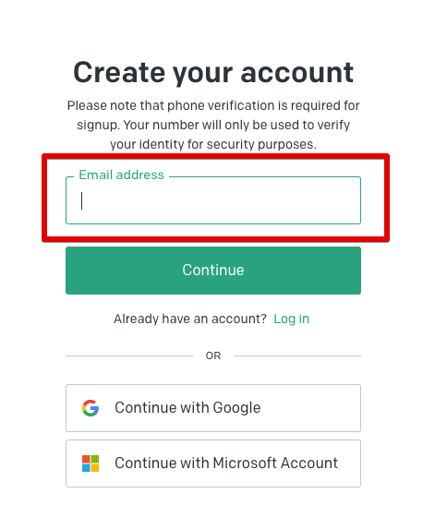Viewport: 435px width, 530px height.
Task: Switch to login via Log in
Action: pyautogui.click(x=291, y=319)
